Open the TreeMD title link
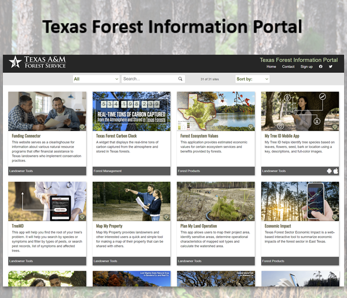Viewport: 347px width, 298px height. point(18,226)
